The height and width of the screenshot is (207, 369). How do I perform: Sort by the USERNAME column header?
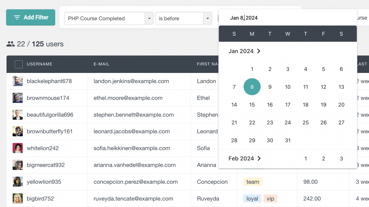pos(39,64)
